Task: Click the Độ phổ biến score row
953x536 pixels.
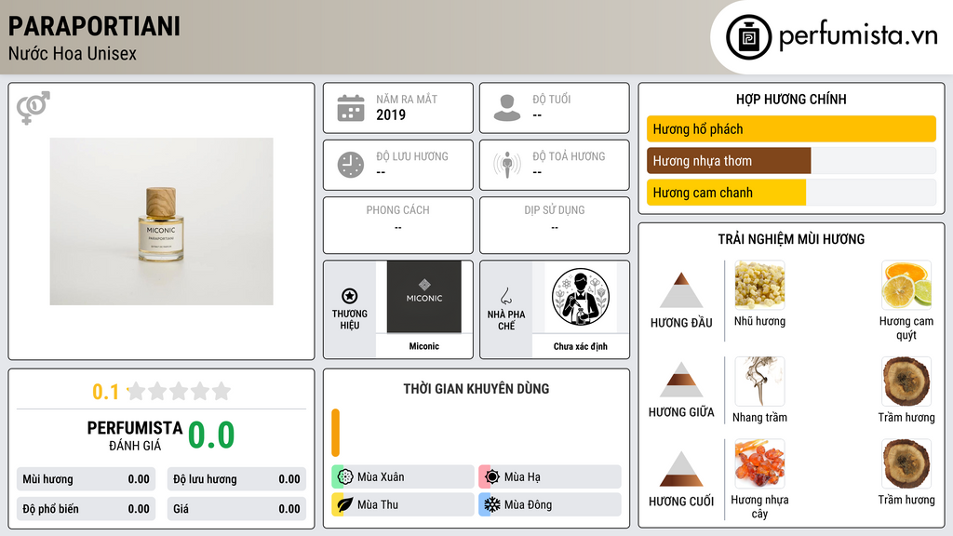Action: (86, 509)
